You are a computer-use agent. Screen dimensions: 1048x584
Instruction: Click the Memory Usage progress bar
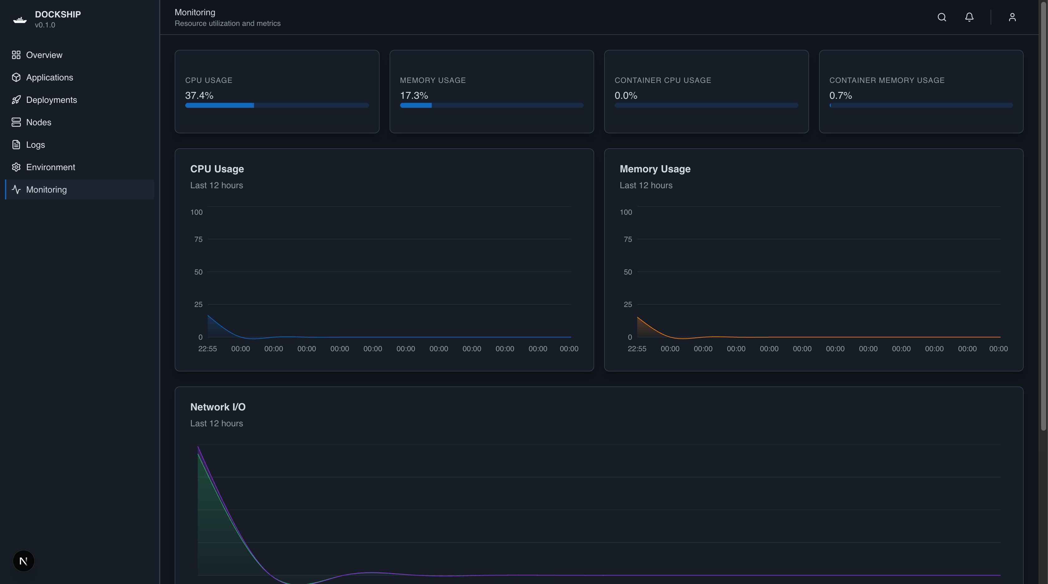tap(492, 105)
